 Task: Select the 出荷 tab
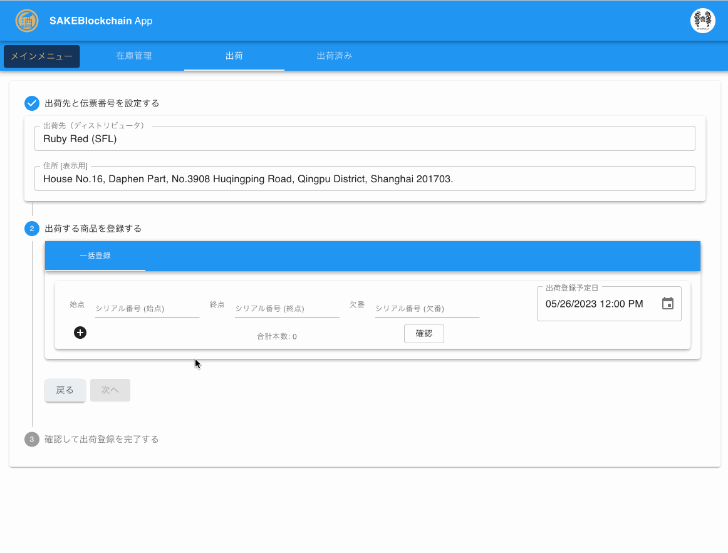tap(234, 56)
